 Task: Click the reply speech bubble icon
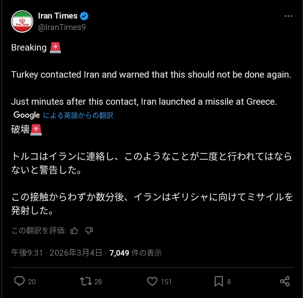pos(19,282)
